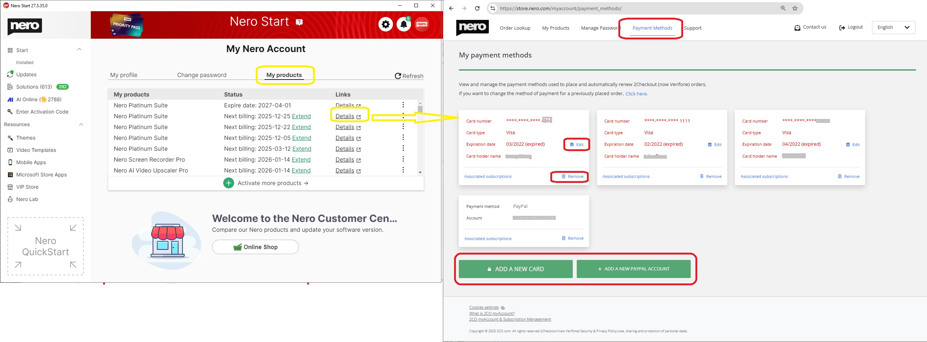The width and height of the screenshot is (927, 342).
Task: Open Start in the sidebar
Action: pyautogui.click(x=22, y=50)
